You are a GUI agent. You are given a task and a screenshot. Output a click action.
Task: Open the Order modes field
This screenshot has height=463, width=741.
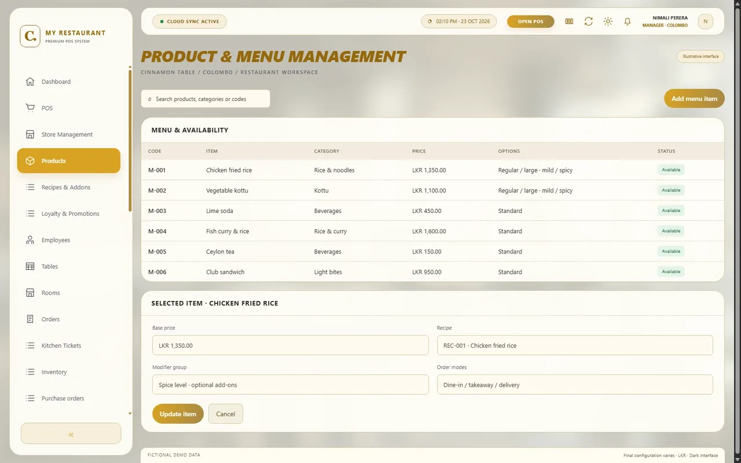click(575, 385)
